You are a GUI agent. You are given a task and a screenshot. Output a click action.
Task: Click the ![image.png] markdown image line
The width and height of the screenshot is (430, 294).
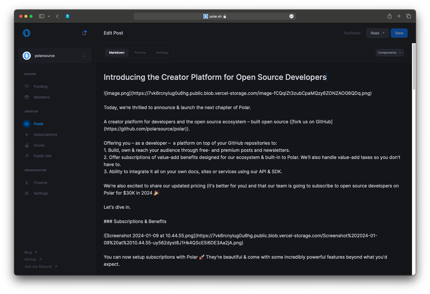tap(238, 93)
